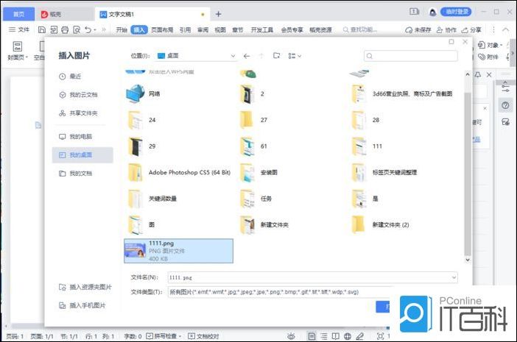Click the 临时登录 login button
This screenshot has width=517, height=342.
tap(456, 13)
